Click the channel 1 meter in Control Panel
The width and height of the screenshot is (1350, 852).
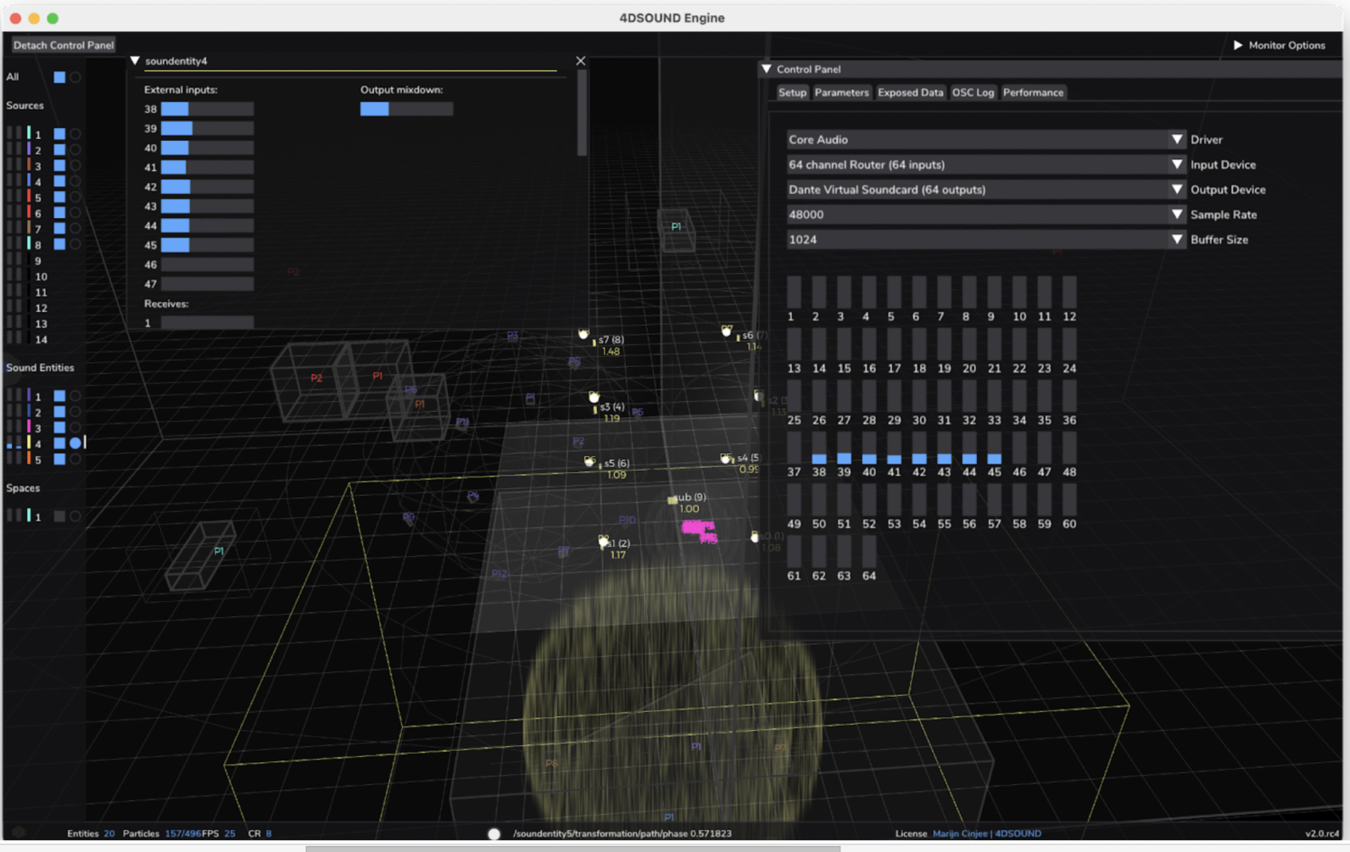click(x=794, y=292)
